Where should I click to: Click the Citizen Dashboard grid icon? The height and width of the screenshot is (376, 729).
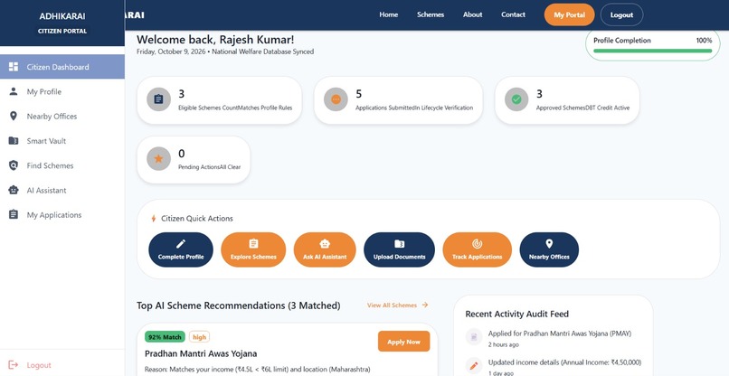coord(14,67)
